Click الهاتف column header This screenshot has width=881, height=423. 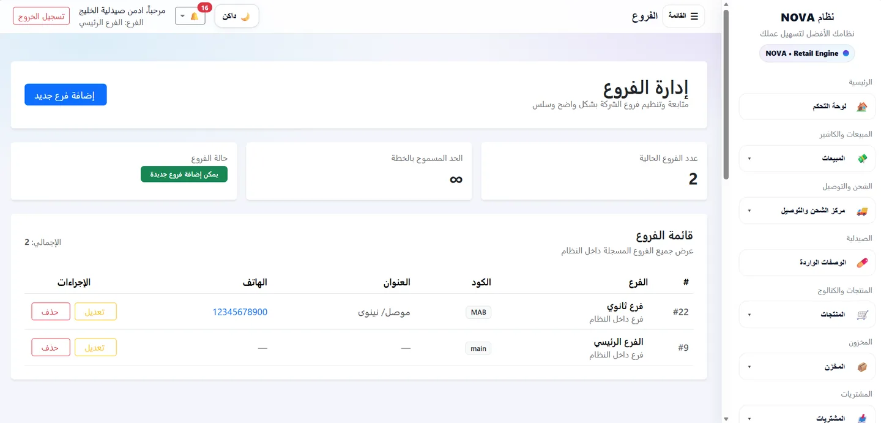tap(253, 282)
